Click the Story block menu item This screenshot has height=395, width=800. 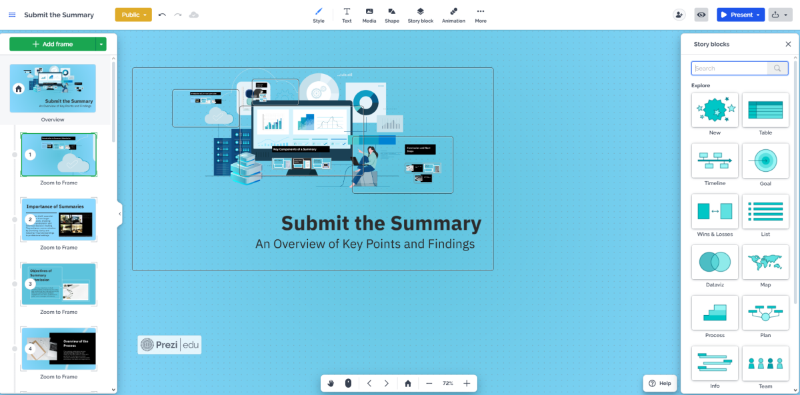(x=420, y=15)
